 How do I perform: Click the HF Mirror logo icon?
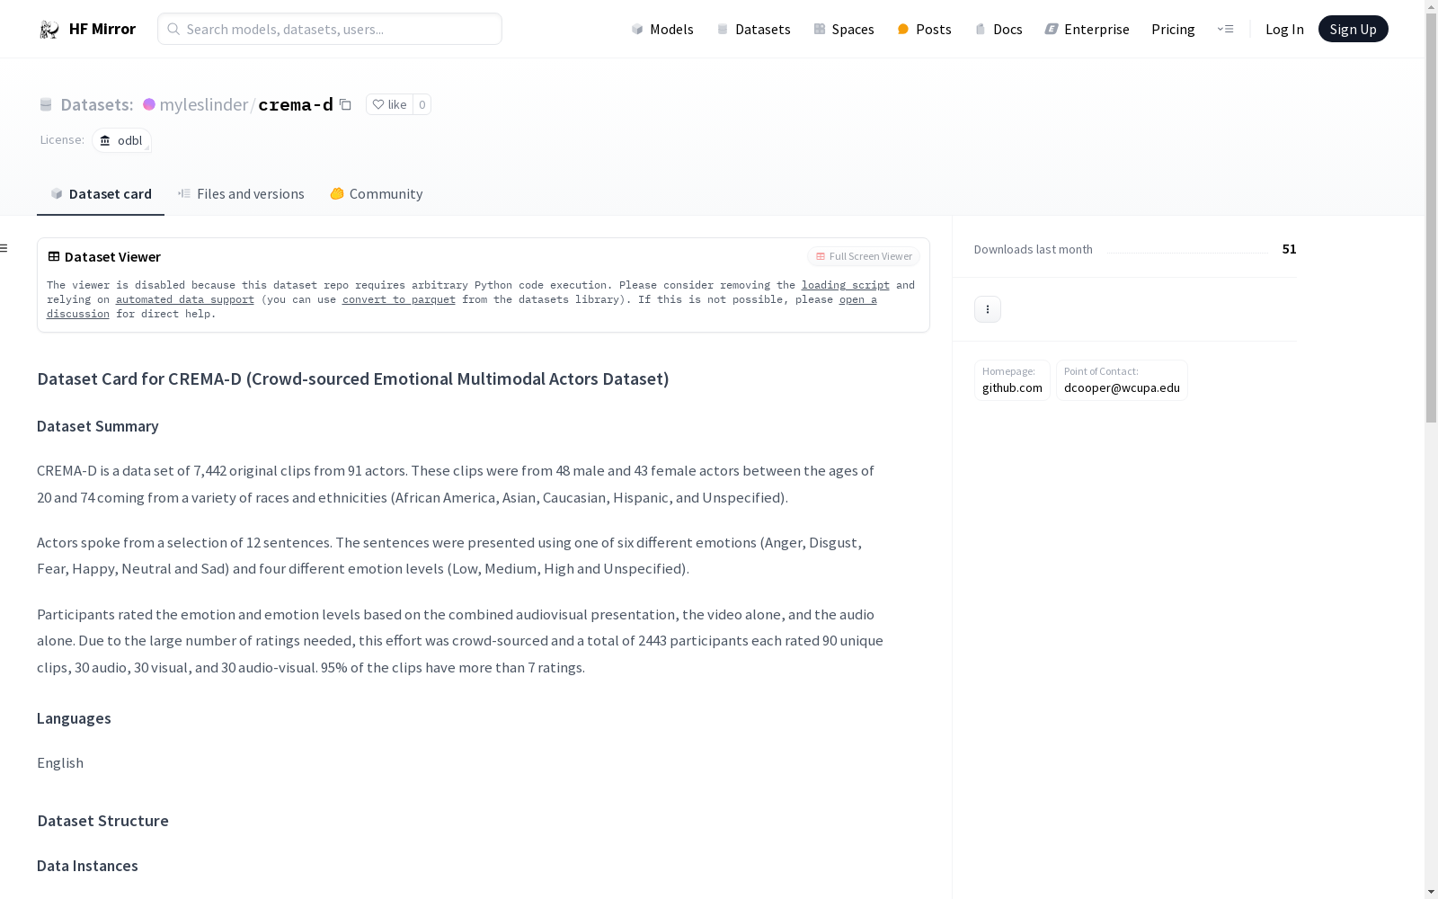49,30
